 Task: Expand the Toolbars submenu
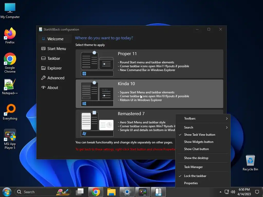coord(203,119)
